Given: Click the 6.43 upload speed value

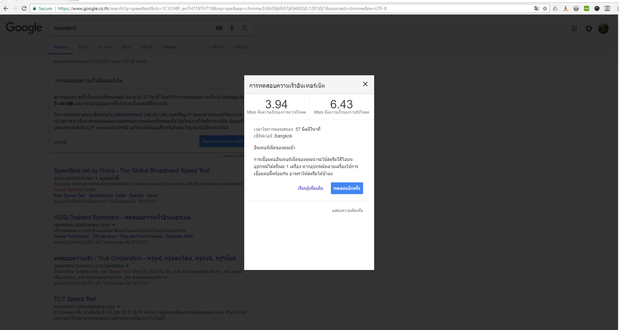Looking at the screenshot, I should coord(342,104).
